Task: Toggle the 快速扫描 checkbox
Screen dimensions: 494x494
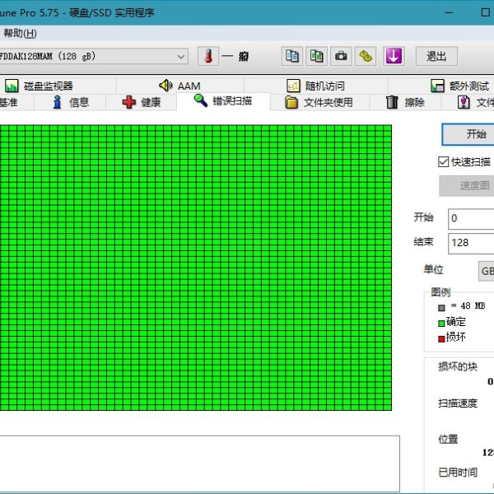Action: pos(443,162)
